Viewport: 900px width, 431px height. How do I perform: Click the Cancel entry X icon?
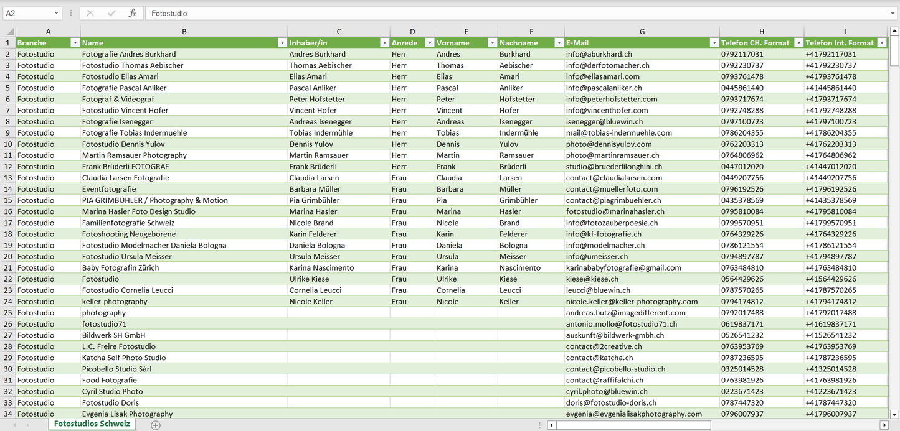point(90,13)
